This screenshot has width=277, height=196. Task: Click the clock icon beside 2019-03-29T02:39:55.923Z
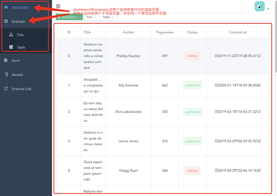tap(216, 141)
